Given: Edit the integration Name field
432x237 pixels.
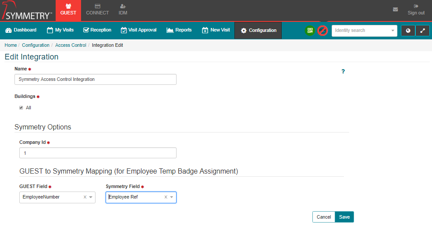Looking at the screenshot, I should tap(96, 80).
